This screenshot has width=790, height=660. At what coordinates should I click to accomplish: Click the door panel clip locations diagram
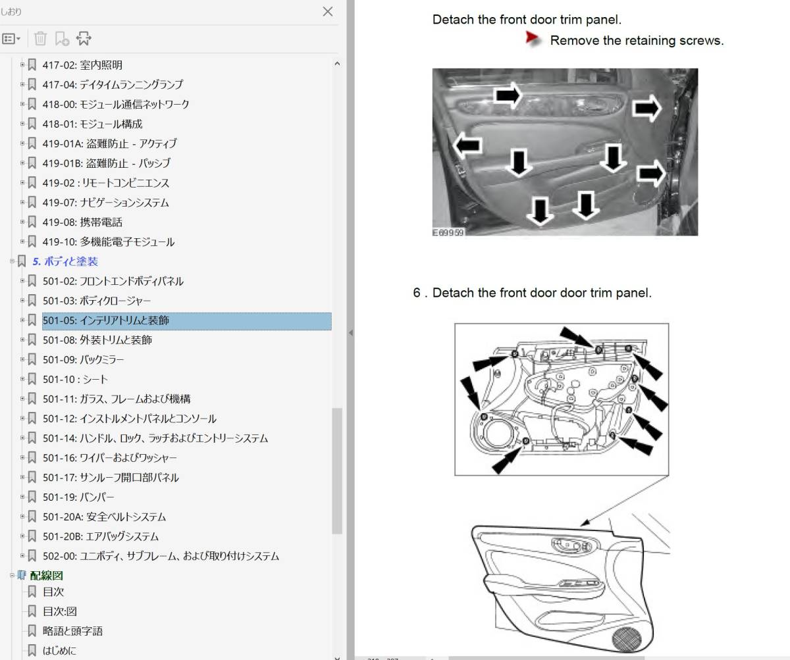pyautogui.click(x=561, y=399)
